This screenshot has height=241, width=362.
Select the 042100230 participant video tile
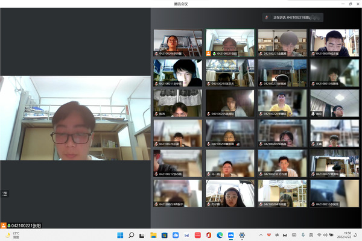tap(282, 163)
